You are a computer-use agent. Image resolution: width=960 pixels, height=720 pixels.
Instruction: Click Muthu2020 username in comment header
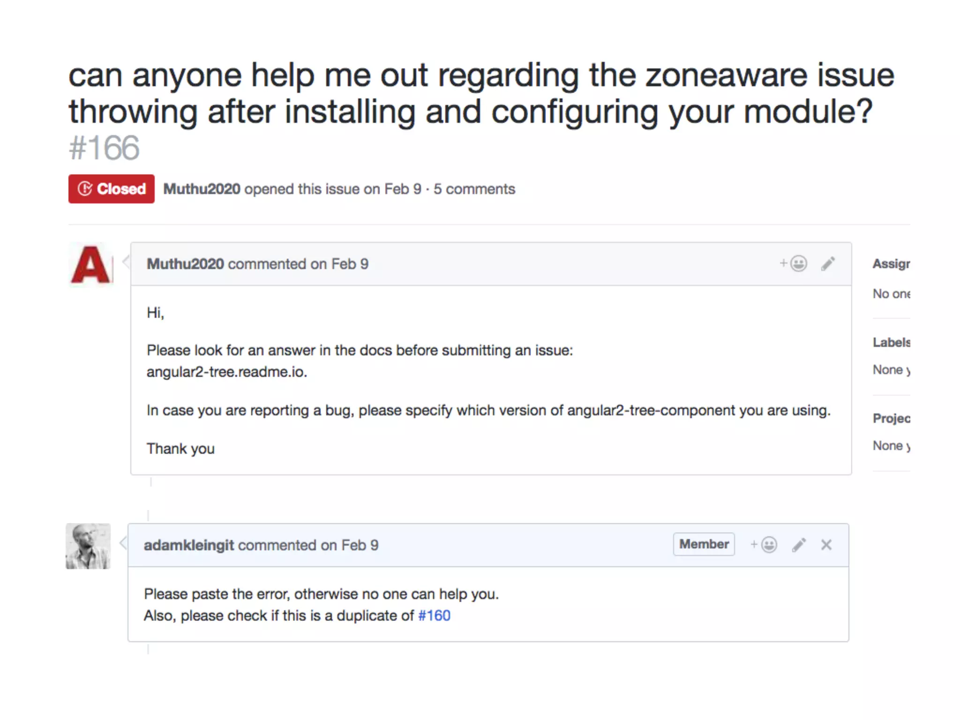(185, 264)
